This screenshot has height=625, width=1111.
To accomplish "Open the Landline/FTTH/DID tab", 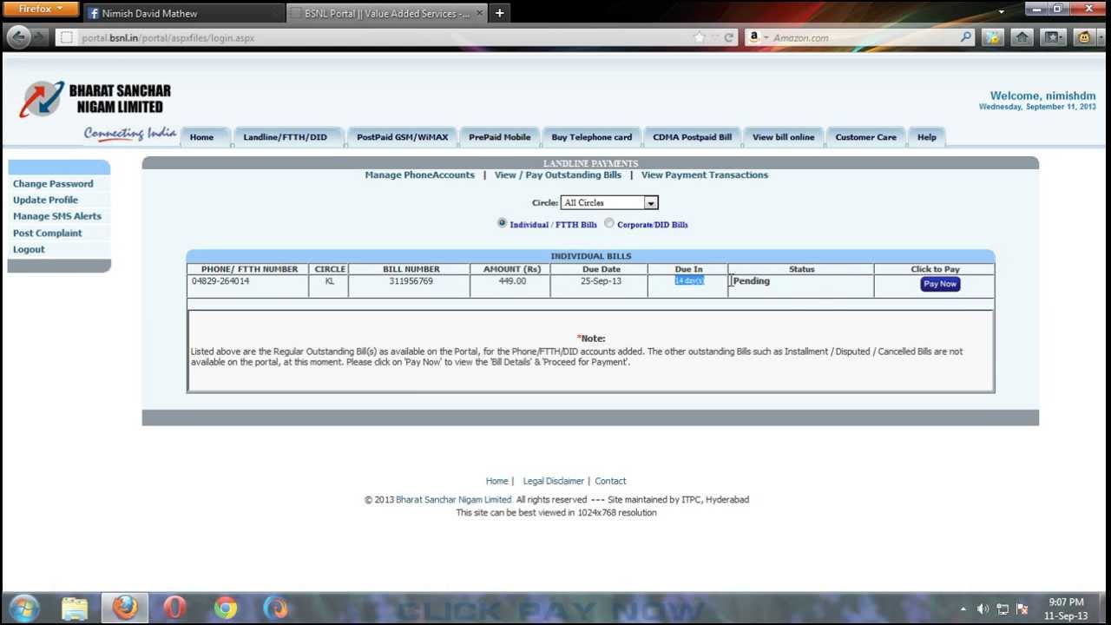I will pyautogui.click(x=286, y=137).
